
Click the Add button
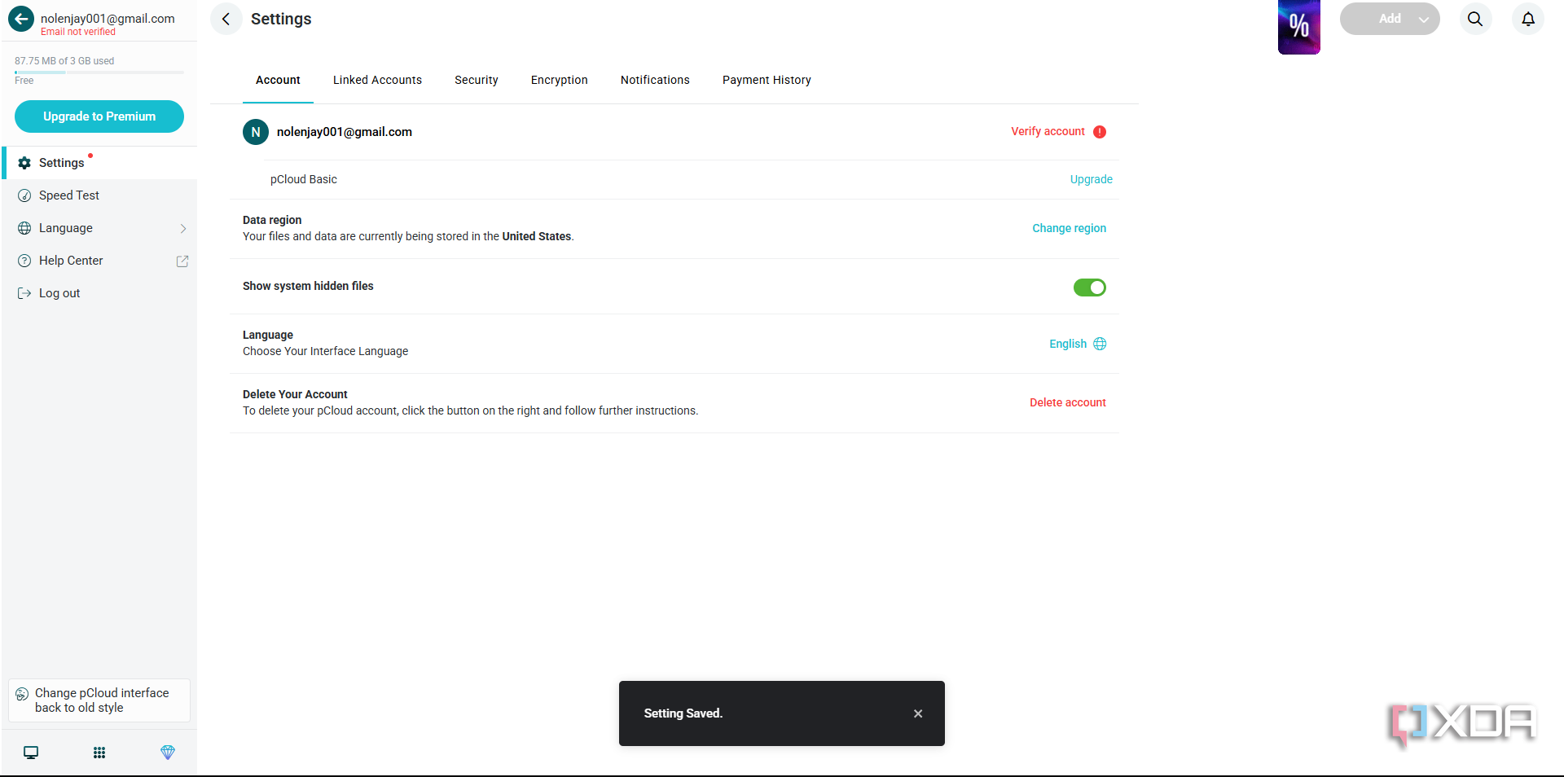point(1390,19)
